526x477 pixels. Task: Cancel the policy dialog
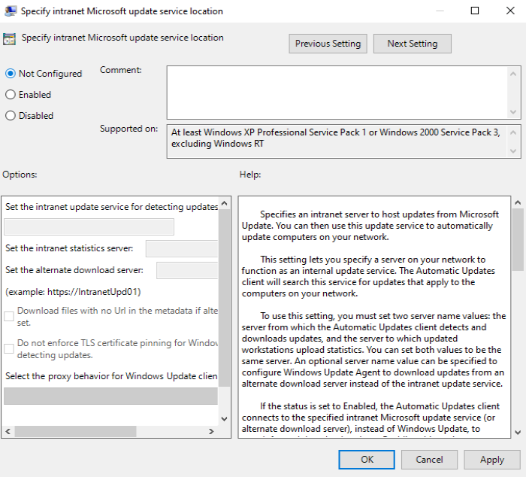pyautogui.click(x=429, y=460)
